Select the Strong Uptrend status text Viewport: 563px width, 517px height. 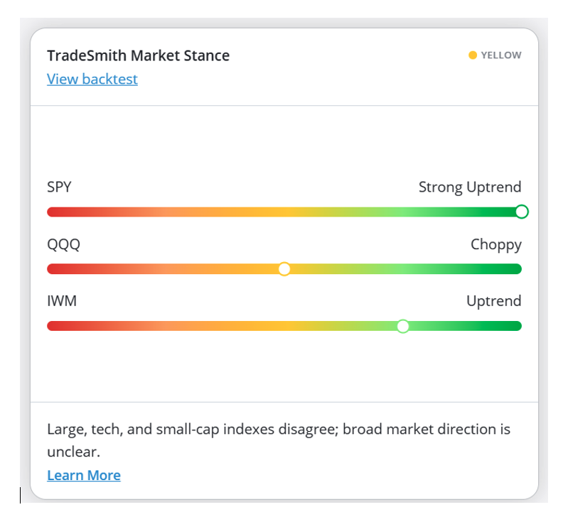tap(470, 187)
